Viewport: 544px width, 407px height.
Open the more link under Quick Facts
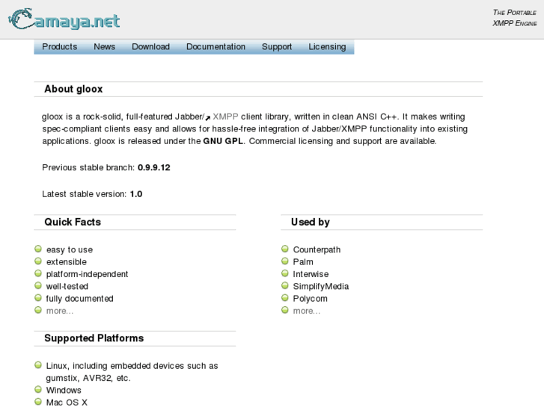(x=60, y=311)
